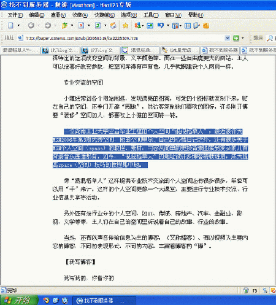Click the New page toolbar icon

pyautogui.click(x=10, y=26)
